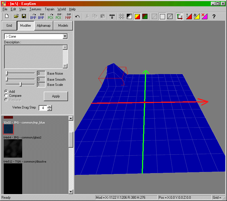
Task: Select the Add radio button
Action: [6, 92]
